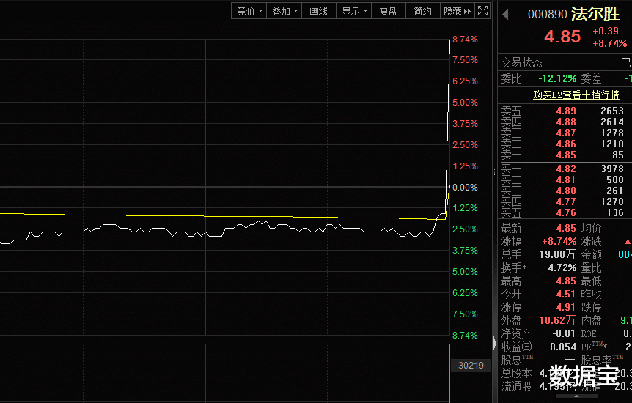632x403 pixels.
Task: Click the fullscreen expand icon
Action: tap(482, 11)
